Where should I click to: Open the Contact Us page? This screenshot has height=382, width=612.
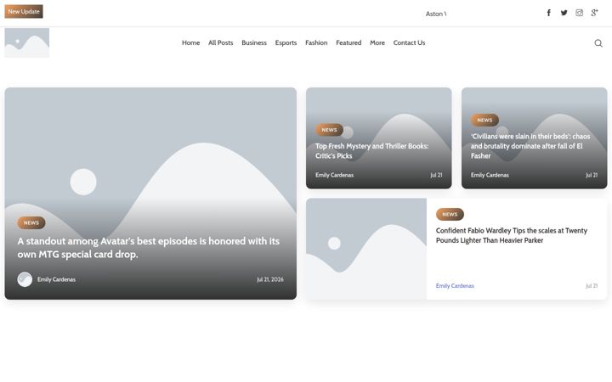click(x=409, y=43)
